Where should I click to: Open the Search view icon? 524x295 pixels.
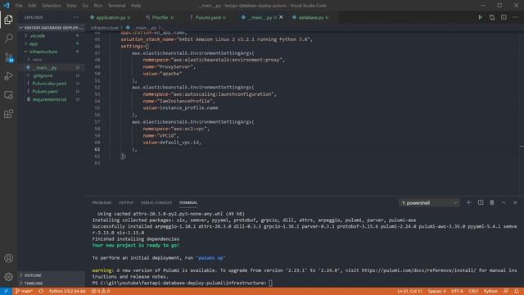[8, 39]
